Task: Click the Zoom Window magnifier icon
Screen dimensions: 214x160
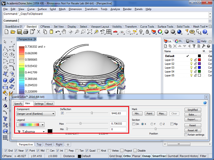Action: pyautogui.click(x=83, y=32)
